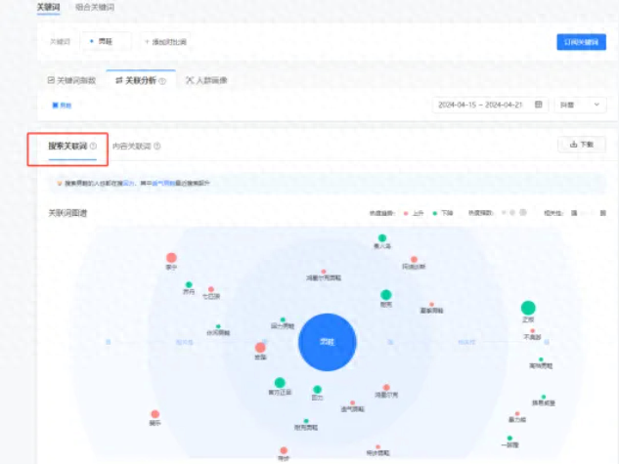Open calendar icon in date range field
619x464 pixels.
tap(538, 105)
